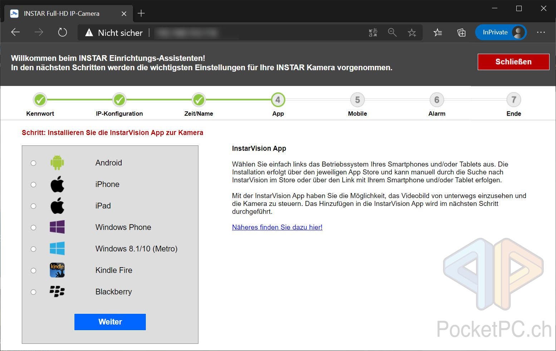Image resolution: width=556 pixels, height=351 pixels.
Task: Select the iPad radio button
Action: pyautogui.click(x=33, y=206)
